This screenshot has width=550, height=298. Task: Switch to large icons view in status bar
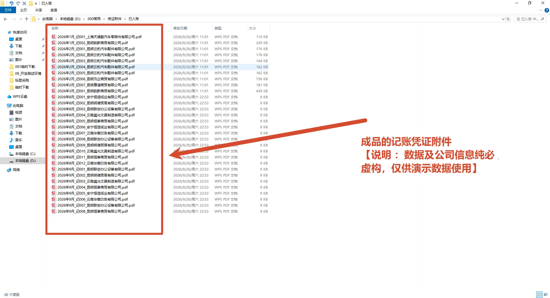(x=546, y=295)
